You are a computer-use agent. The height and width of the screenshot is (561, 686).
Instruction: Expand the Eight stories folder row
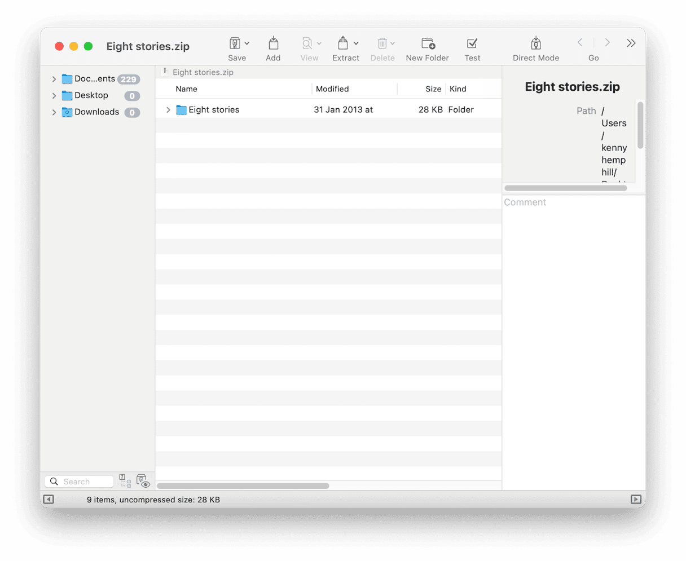pos(168,110)
